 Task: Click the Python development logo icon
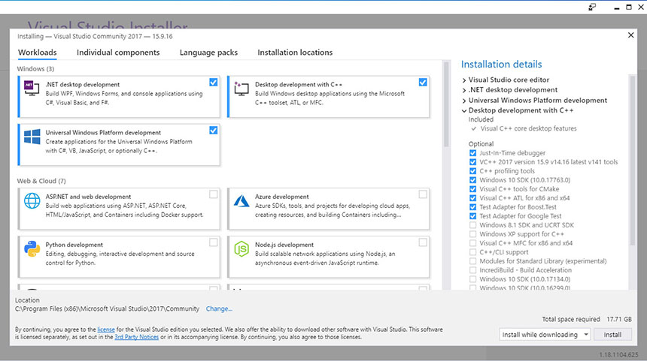[x=32, y=248]
